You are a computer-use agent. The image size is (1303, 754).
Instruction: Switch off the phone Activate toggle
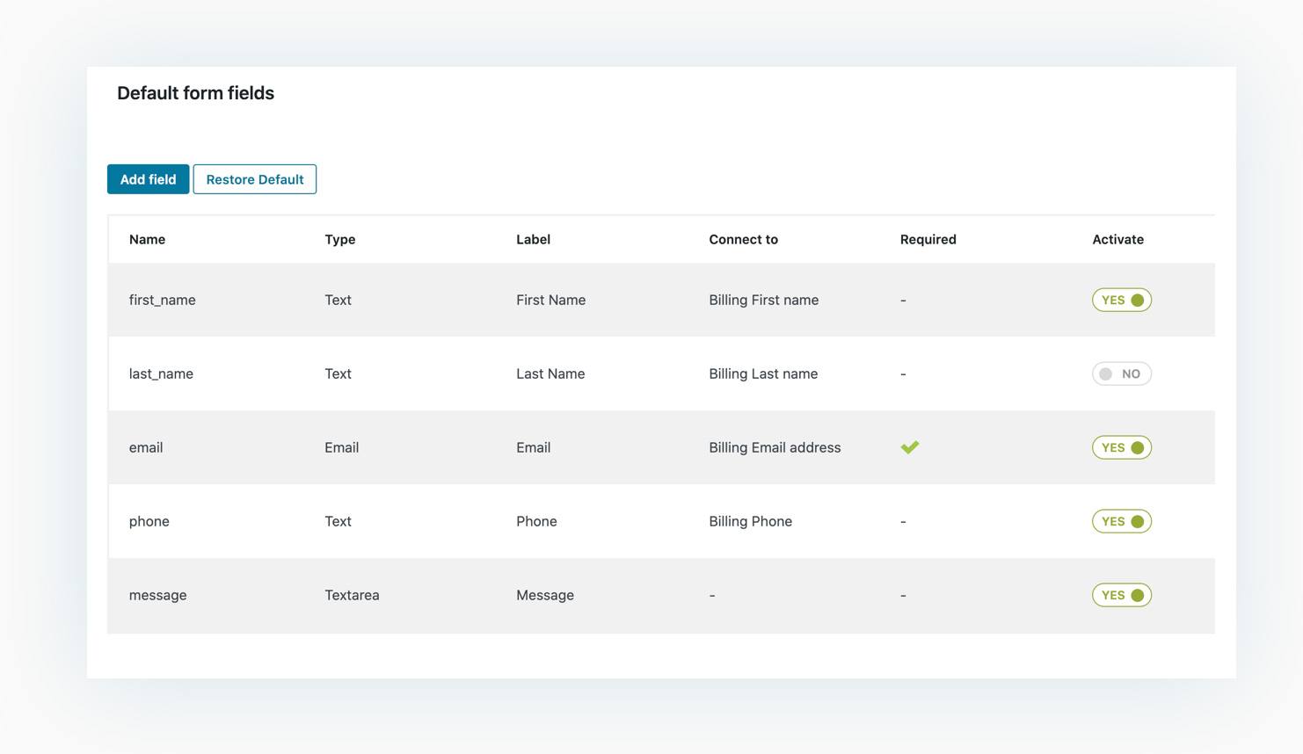click(x=1121, y=521)
